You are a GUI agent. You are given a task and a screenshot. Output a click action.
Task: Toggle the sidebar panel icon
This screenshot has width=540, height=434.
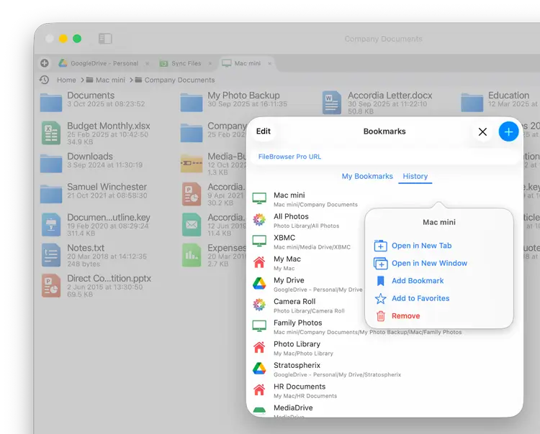(105, 39)
